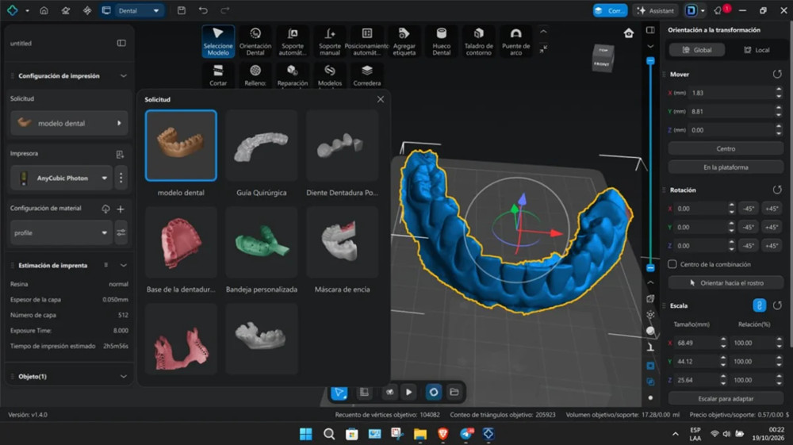Click Escalar para adaptar button
Screen dimensions: 793x445
coord(726,398)
